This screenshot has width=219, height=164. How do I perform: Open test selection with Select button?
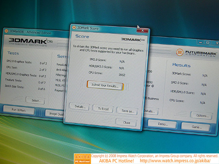point(36,101)
